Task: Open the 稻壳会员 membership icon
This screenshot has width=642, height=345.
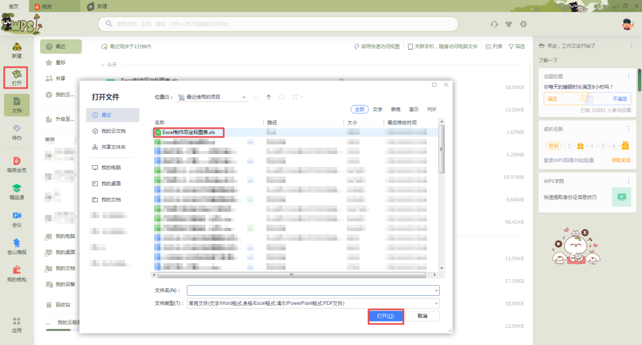Action: (17, 164)
